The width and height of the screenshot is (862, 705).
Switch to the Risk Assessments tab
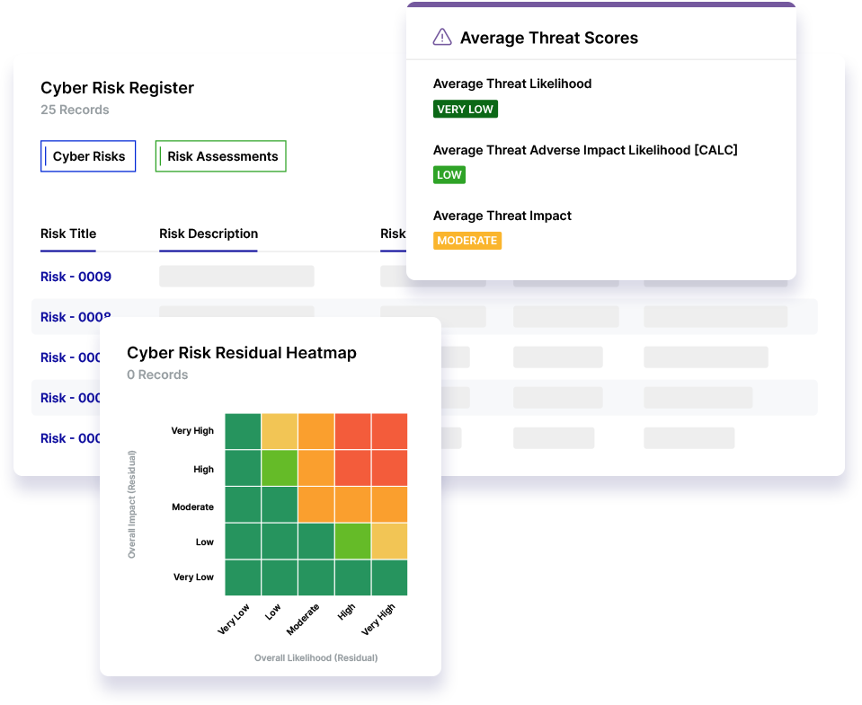click(220, 155)
